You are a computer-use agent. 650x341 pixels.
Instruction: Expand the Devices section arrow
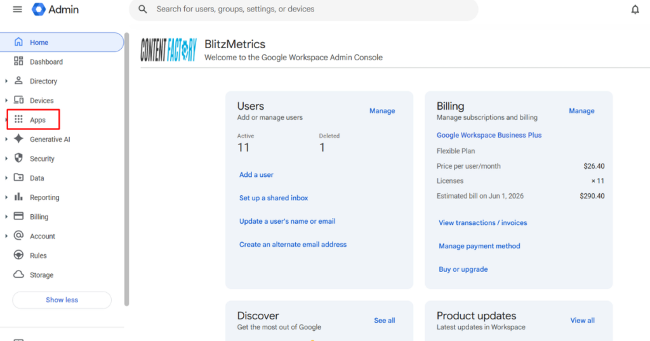6,101
